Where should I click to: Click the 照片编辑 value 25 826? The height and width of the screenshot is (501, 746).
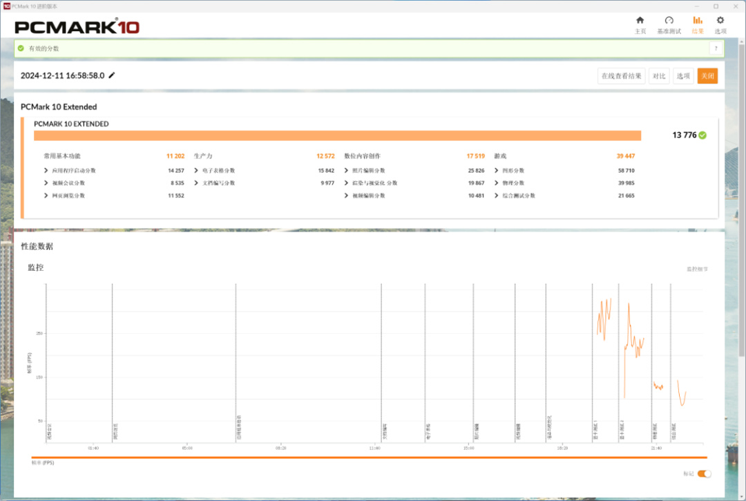click(476, 170)
